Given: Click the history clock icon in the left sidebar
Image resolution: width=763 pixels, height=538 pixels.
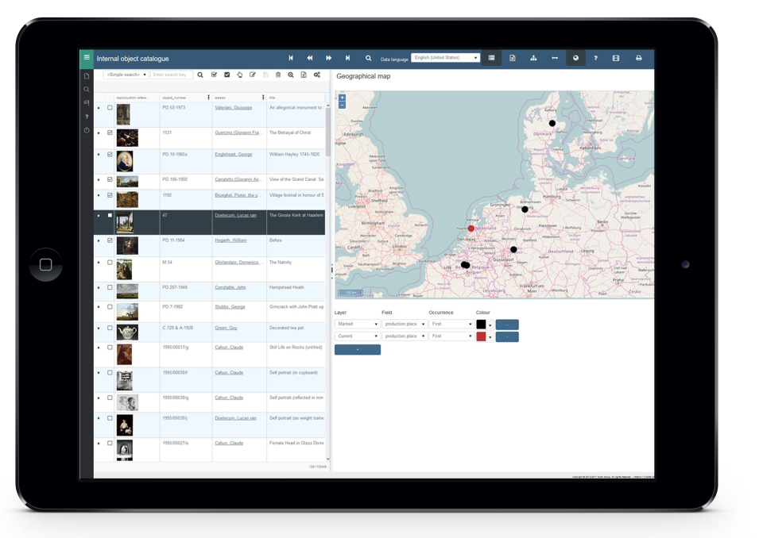Looking at the screenshot, I should pos(86,129).
